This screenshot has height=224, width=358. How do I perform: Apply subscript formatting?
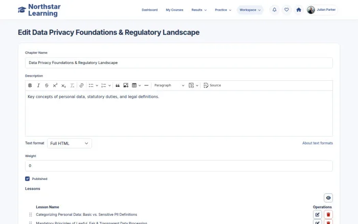click(63, 85)
